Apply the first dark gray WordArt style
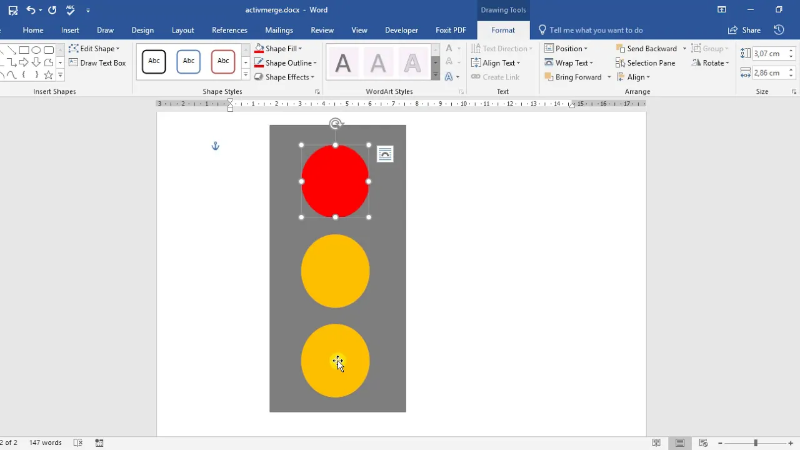 tap(343, 62)
